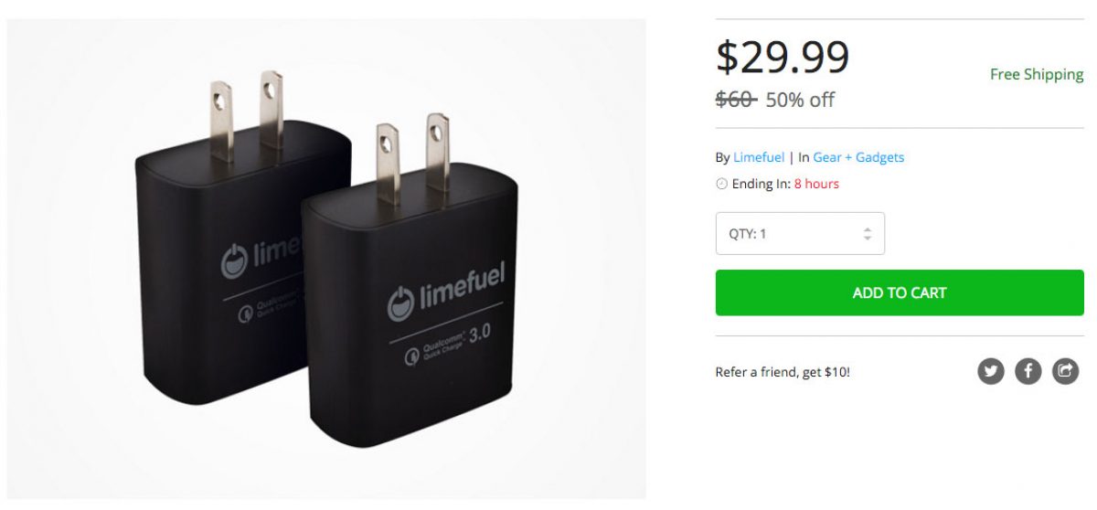Click the clock icon beside Ending In

click(x=721, y=184)
